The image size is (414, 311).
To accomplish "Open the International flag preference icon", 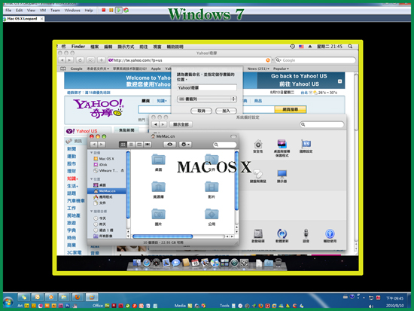I will [x=306, y=146].
